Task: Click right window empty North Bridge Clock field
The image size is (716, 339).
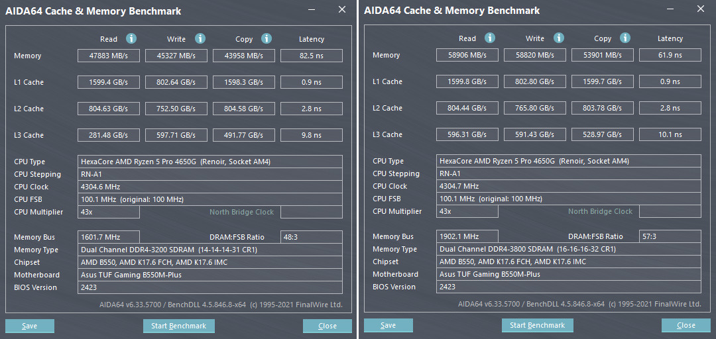Action: [670, 211]
